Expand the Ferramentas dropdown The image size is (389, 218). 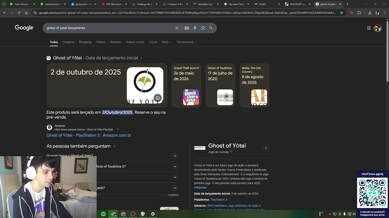(x=186, y=42)
